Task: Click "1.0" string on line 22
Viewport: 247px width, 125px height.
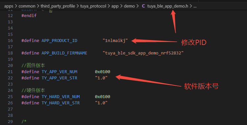Action: 101,78
